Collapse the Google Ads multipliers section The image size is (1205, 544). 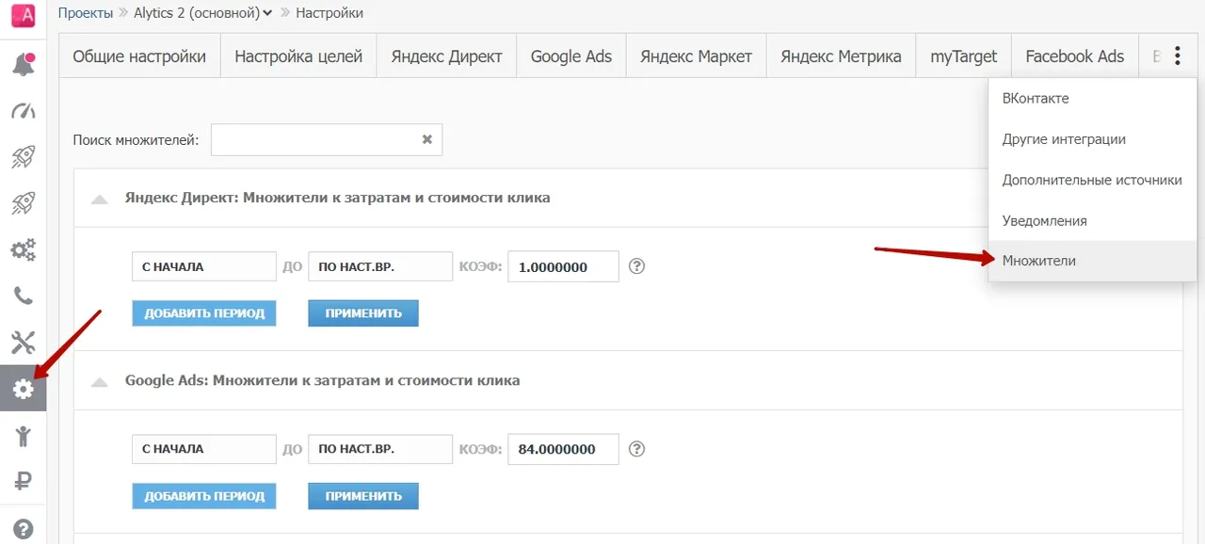click(x=99, y=381)
